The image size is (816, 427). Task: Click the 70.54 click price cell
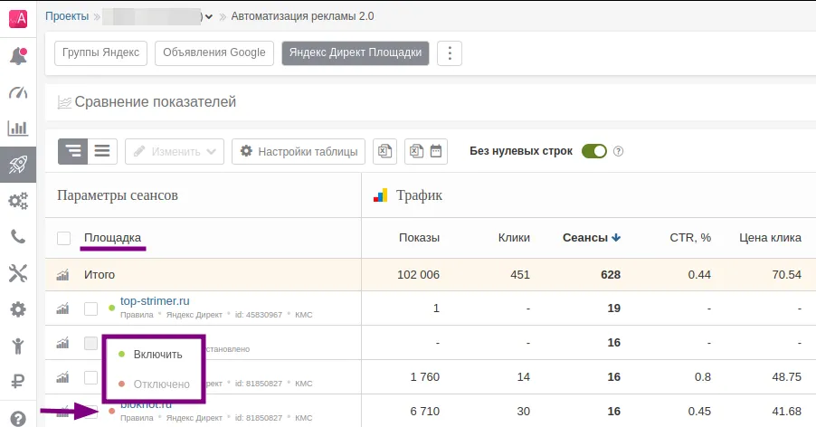(x=787, y=275)
